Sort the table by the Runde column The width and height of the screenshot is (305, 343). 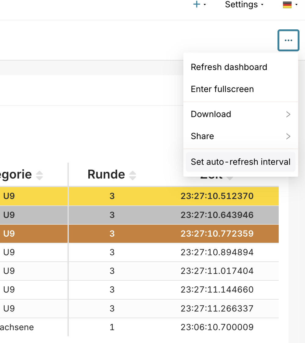(132, 174)
